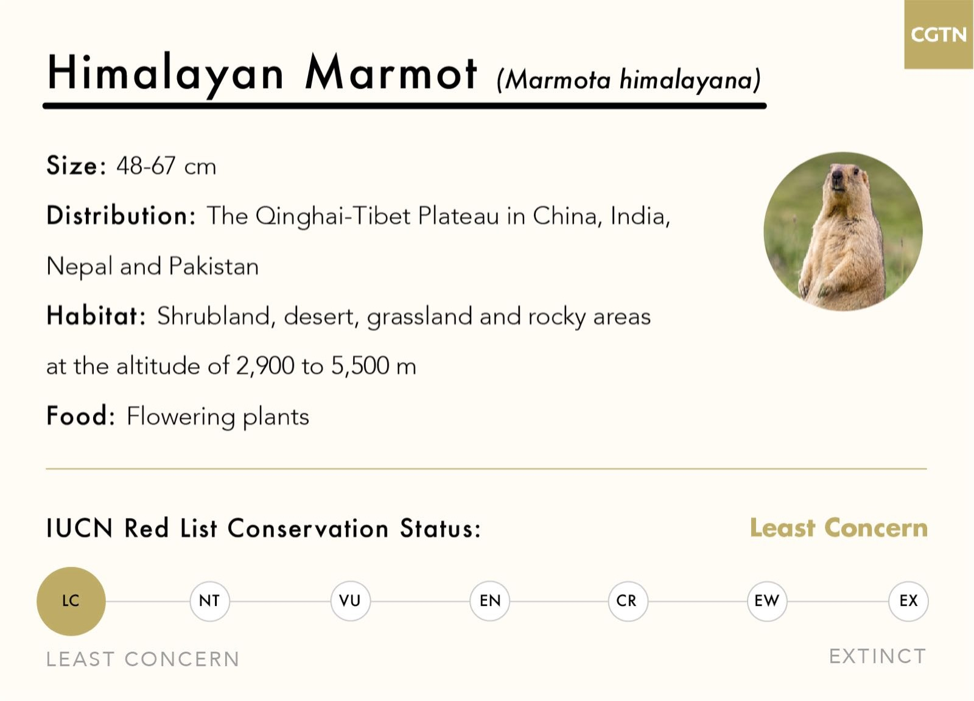Click the Distribution label

click(x=121, y=216)
